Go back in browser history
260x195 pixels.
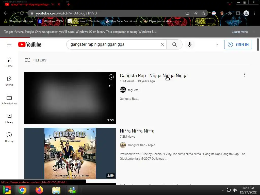(6, 13)
